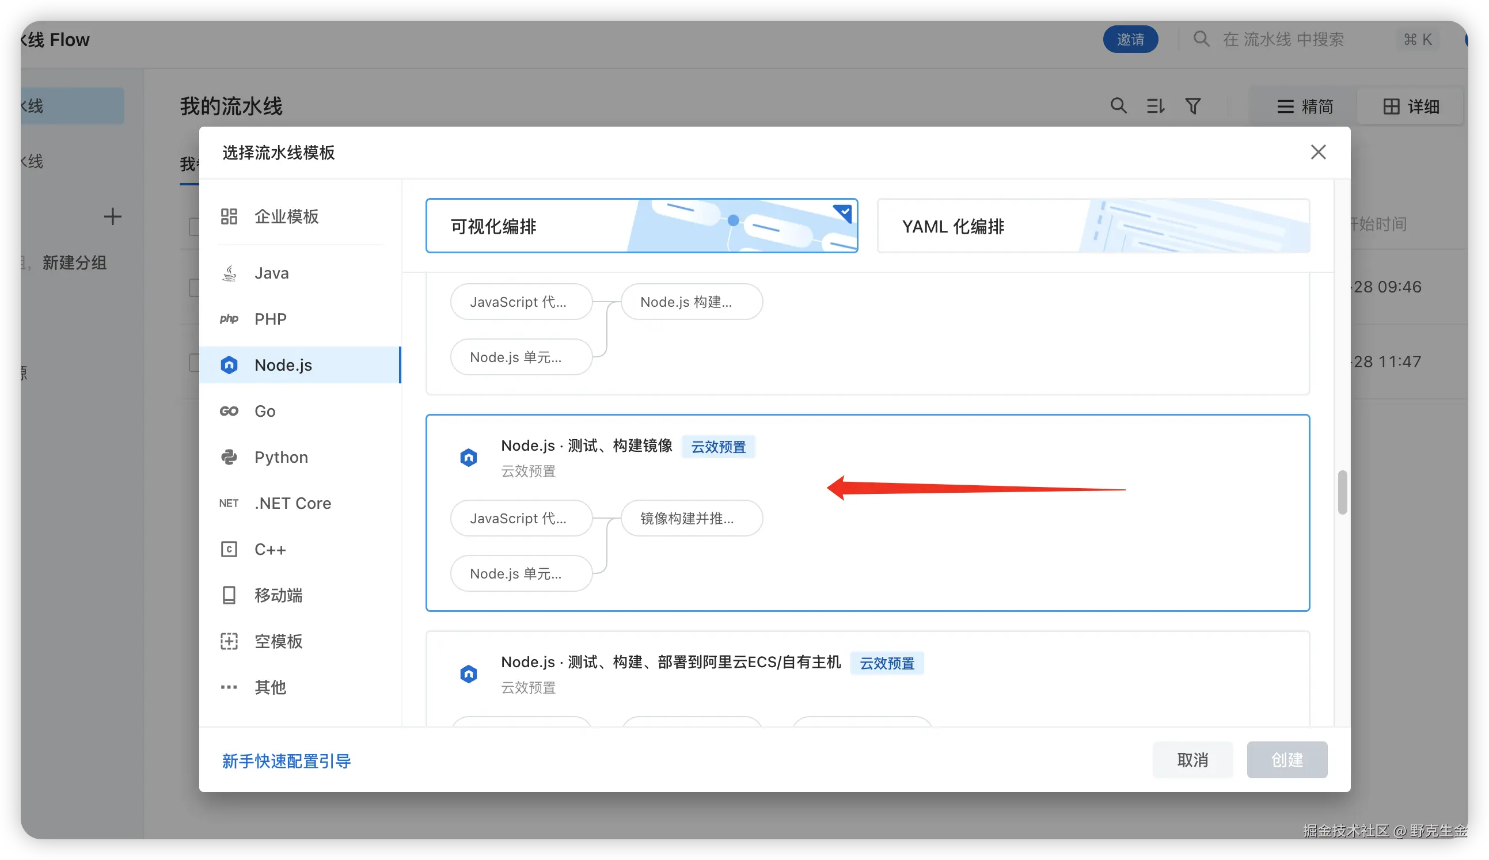Select the C++ template icon

[229, 549]
